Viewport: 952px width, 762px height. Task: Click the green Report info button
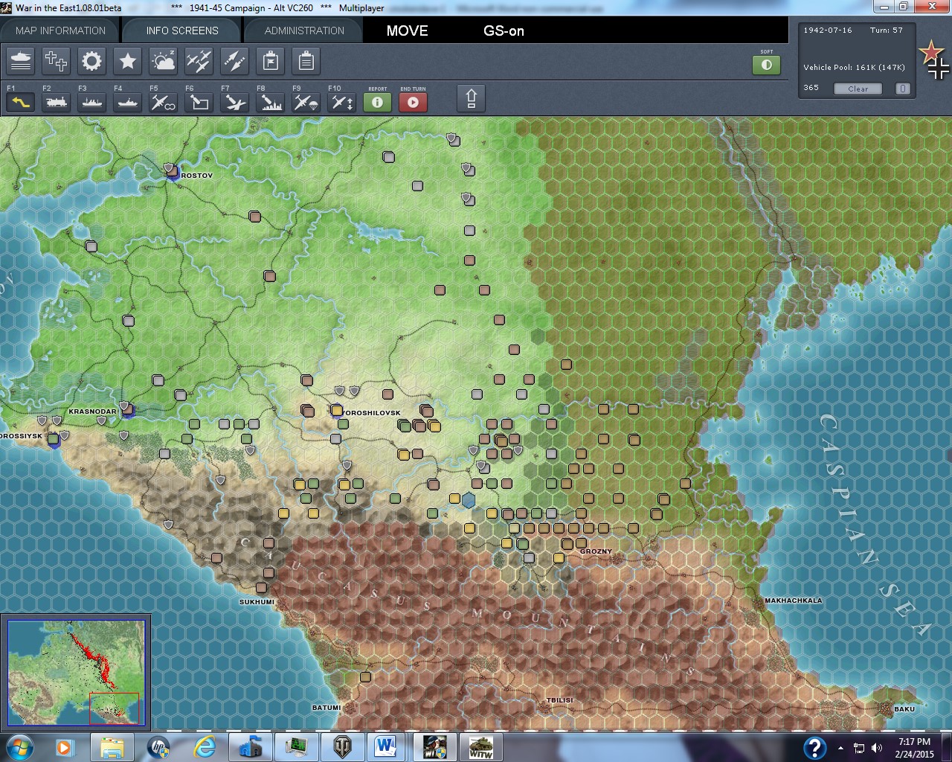(378, 102)
